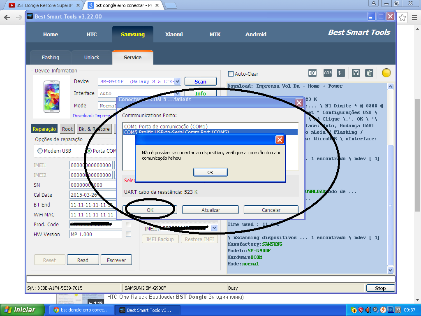This screenshot has height=316, width=421.
Task: Go back with the browser back arrow
Action: pyautogui.click(x=7, y=18)
